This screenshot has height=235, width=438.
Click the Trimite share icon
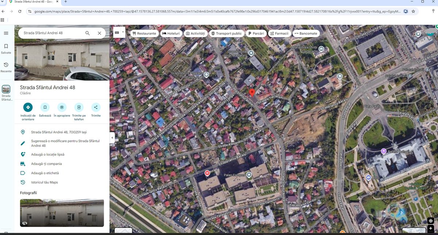(96, 107)
